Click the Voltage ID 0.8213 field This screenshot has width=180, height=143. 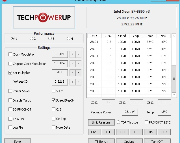click(x=60, y=82)
